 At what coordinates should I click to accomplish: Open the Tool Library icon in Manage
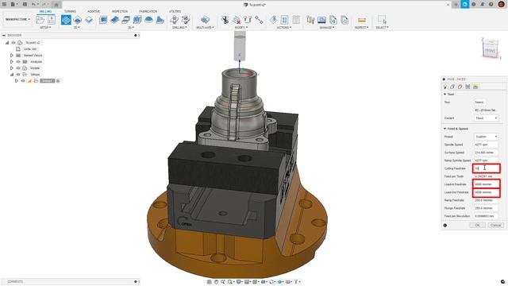[x=310, y=20]
